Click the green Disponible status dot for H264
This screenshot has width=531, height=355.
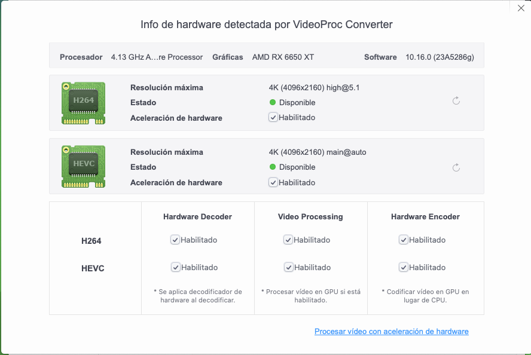tap(273, 102)
